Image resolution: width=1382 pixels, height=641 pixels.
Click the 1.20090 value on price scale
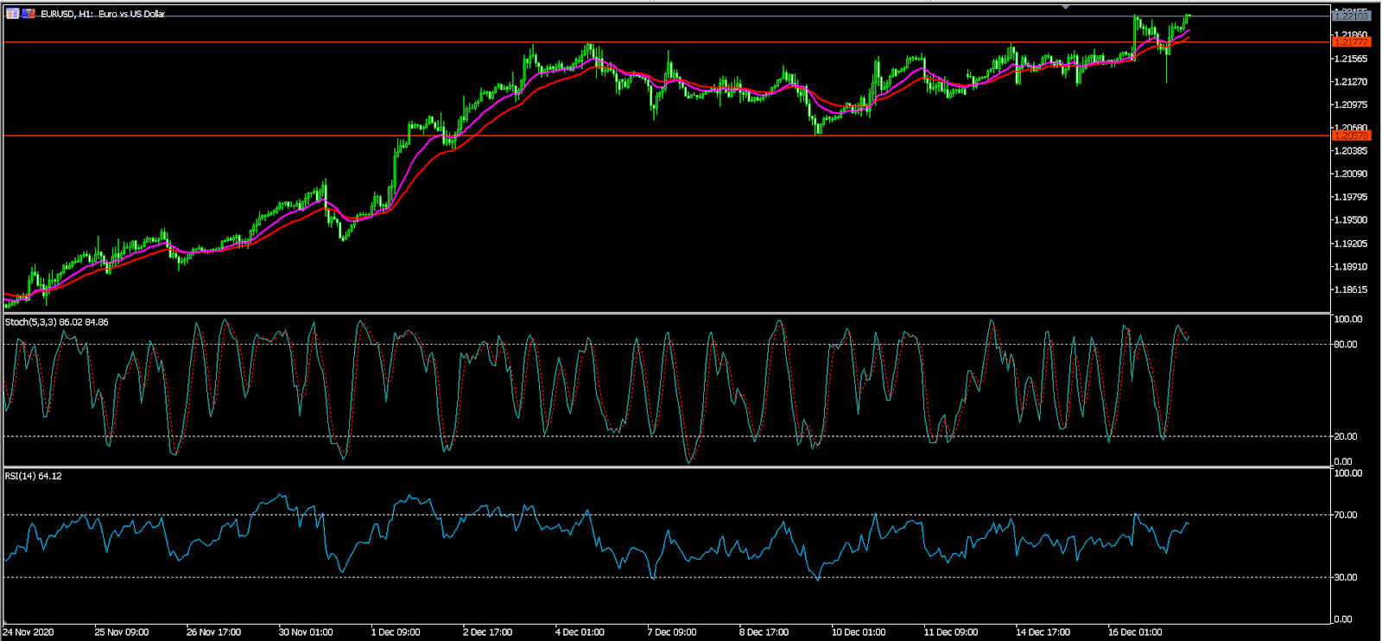(1351, 174)
